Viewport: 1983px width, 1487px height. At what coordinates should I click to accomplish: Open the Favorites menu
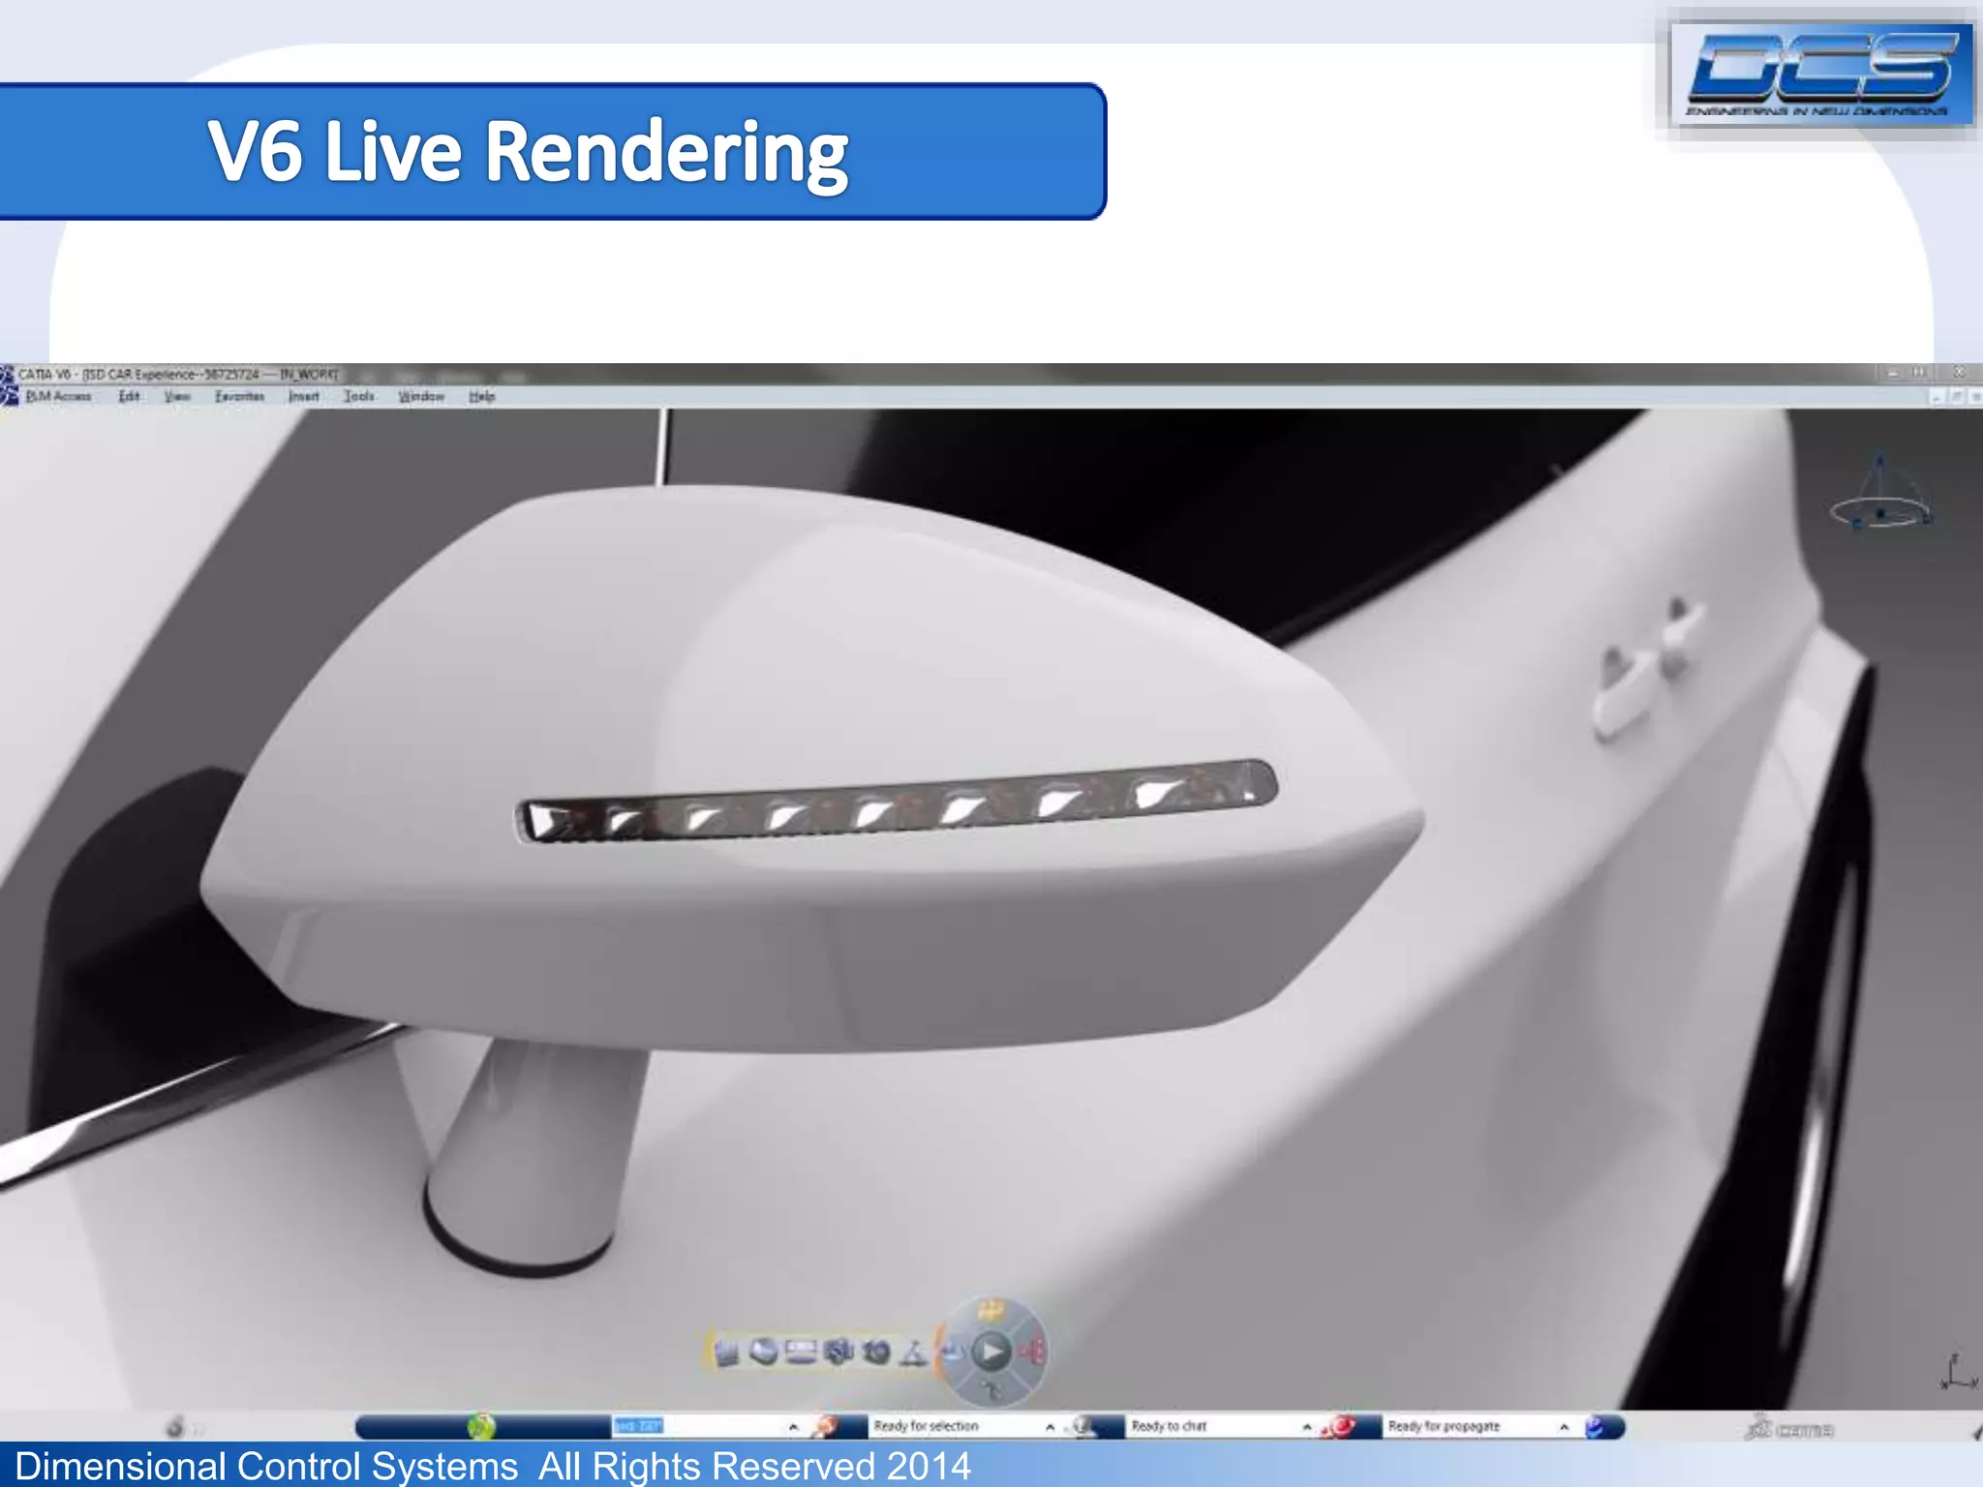(x=239, y=396)
